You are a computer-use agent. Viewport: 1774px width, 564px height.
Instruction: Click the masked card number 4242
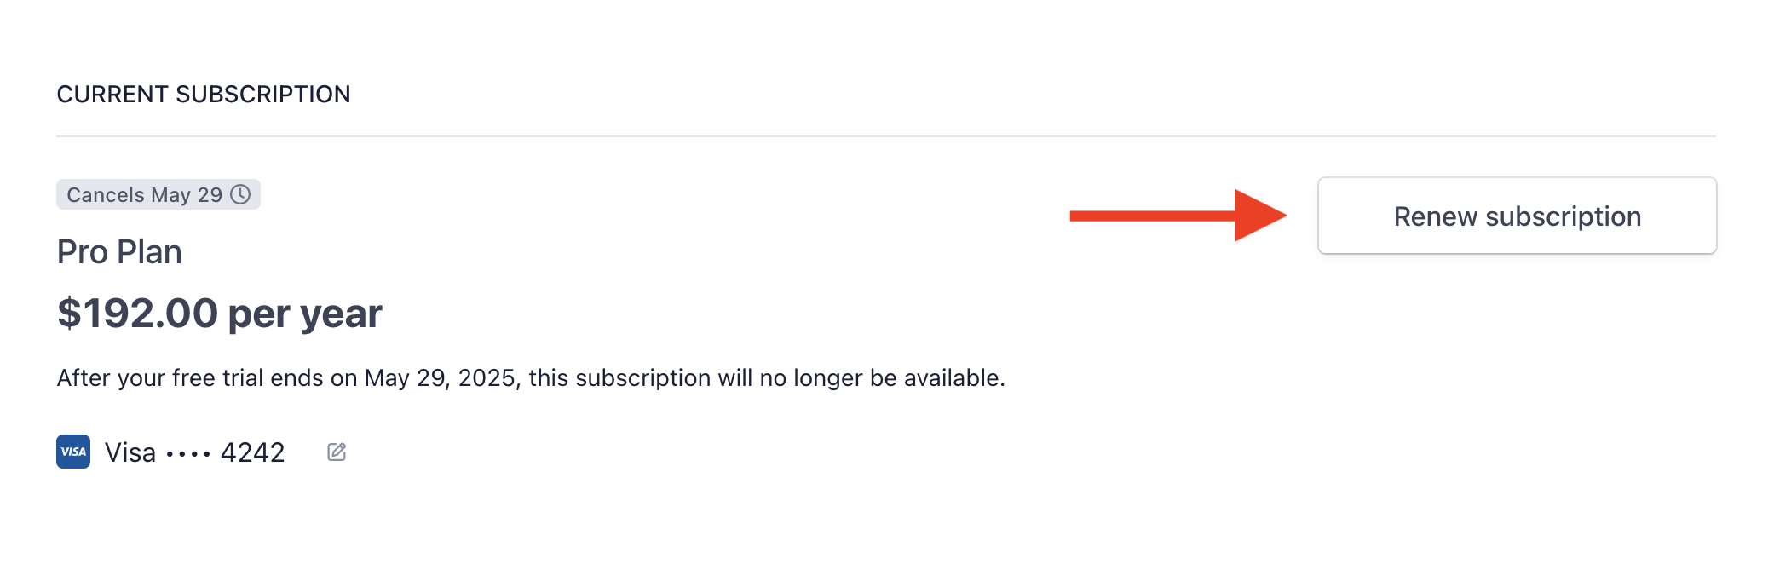click(254, 452)
